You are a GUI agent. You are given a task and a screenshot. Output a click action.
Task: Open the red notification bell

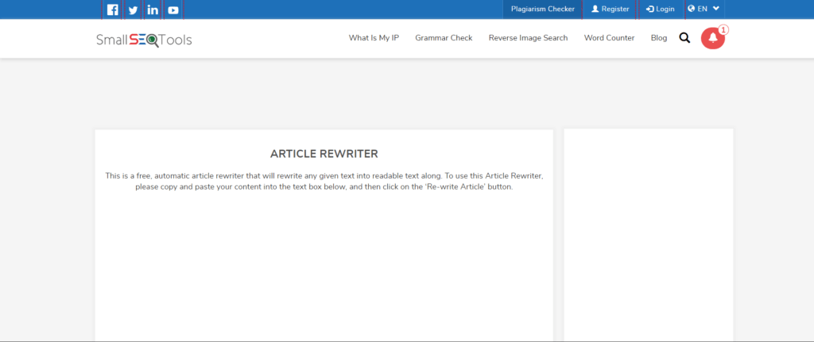pos(713,38)
